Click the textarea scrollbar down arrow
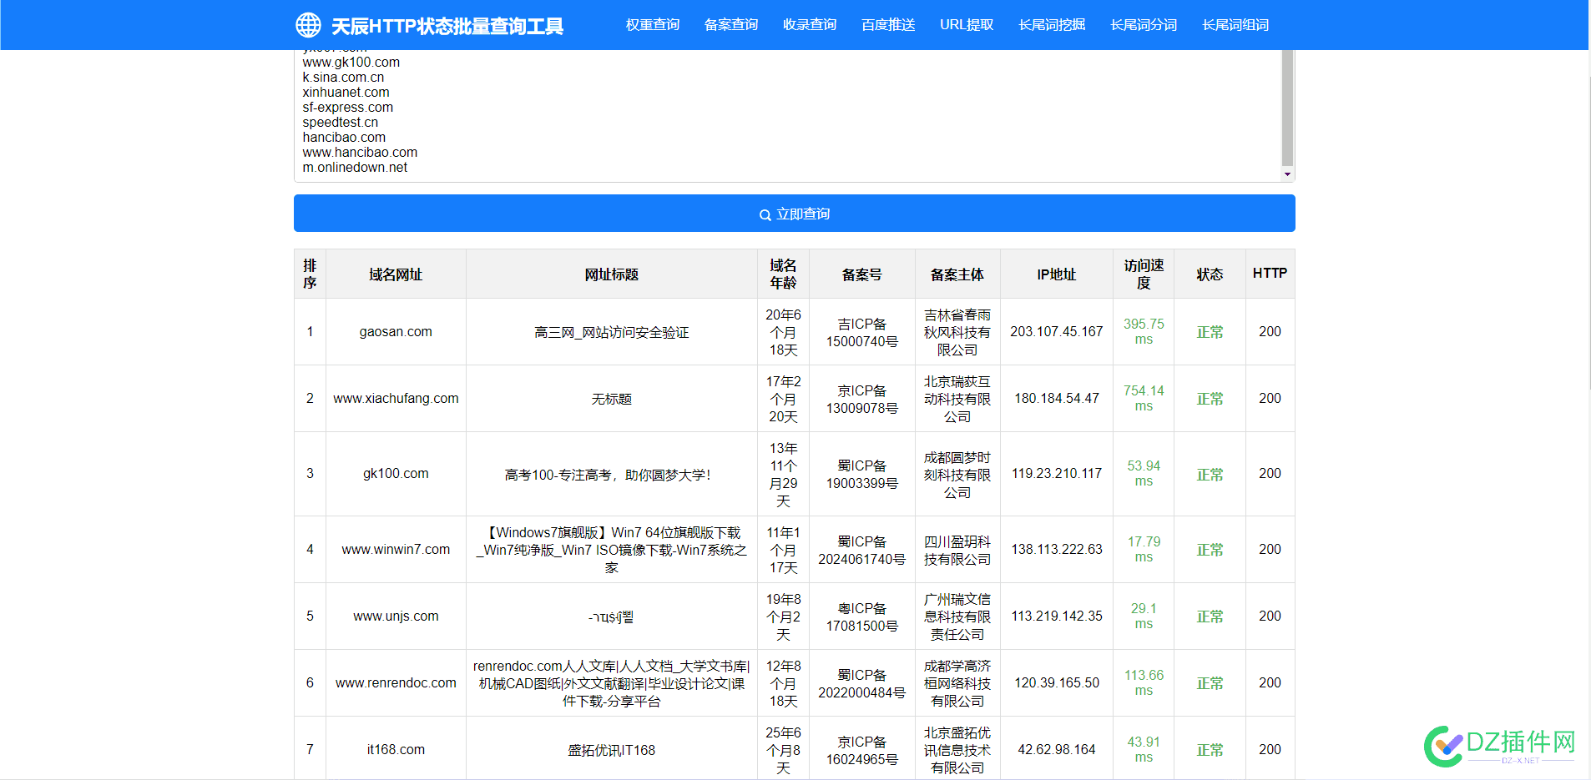Screen dimensions: 1591x780 [1287, 174]
